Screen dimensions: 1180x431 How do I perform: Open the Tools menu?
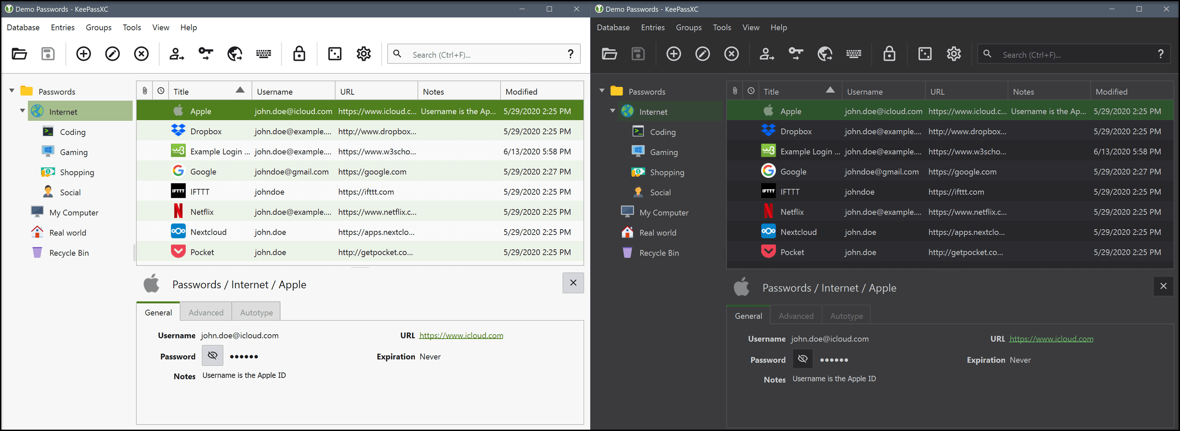pos(132,27)
